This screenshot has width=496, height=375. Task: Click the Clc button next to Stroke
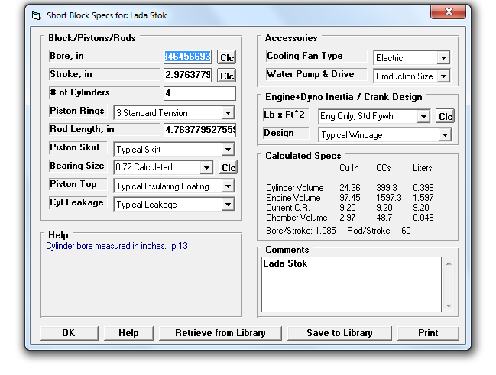[x=227, y=76]
